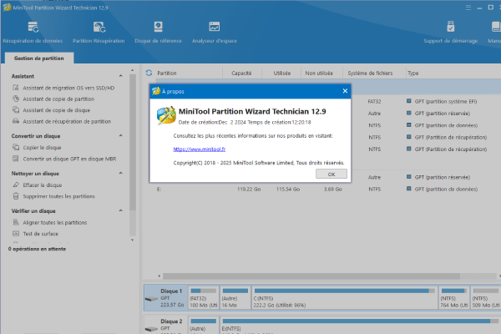Close the À propos dialog with X
This screenshot has height=334, width=501.
(x=345, y=91)
